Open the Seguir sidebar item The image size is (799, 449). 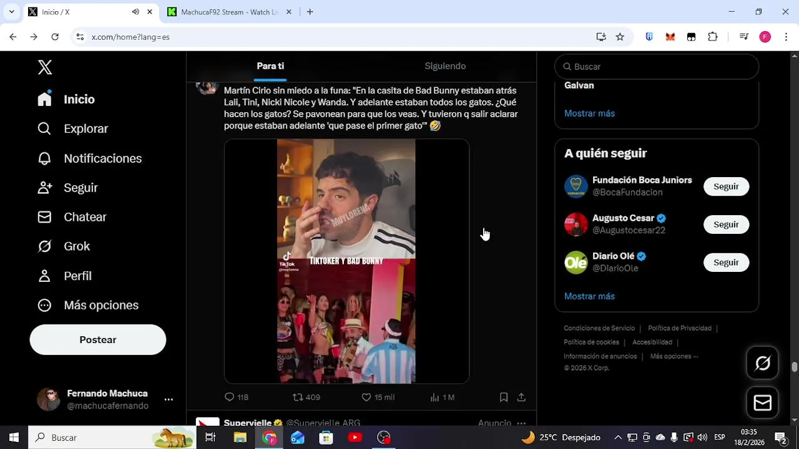(x=67, y=188)
